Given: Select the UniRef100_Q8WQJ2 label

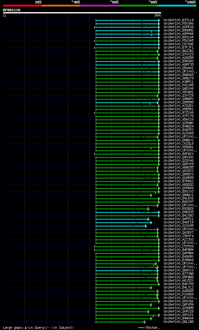Looking at the screenshot, I should (x=179, y=140).
